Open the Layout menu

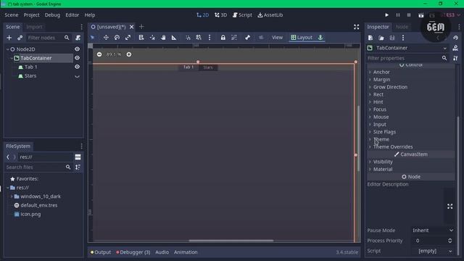302,38
